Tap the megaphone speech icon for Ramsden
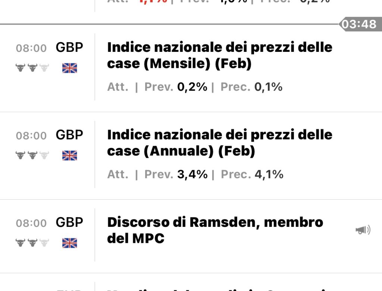 click(363, 230)
